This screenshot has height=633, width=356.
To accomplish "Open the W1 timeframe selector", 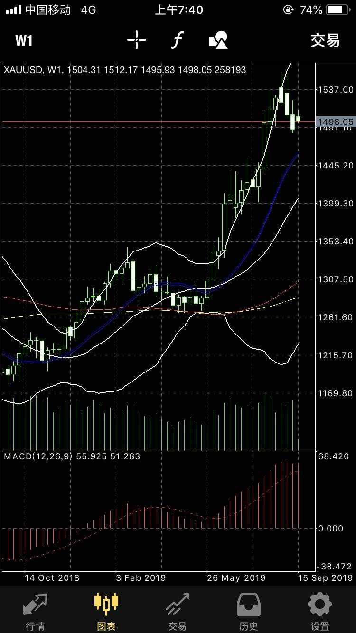I will point(24,40).
